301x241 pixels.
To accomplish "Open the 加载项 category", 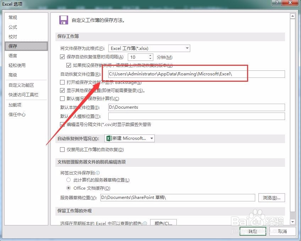I will pyautogui.click(x=26, y=105).
